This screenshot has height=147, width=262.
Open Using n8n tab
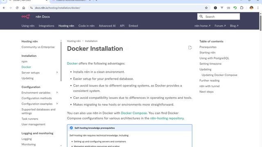28,26
